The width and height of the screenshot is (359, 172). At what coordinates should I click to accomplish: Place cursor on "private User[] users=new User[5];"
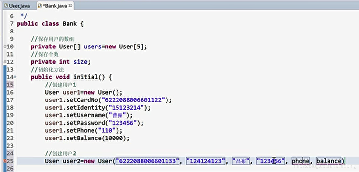[89, 47]
